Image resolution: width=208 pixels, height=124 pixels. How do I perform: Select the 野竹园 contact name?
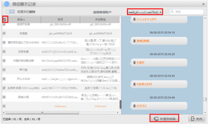point(24,70)
